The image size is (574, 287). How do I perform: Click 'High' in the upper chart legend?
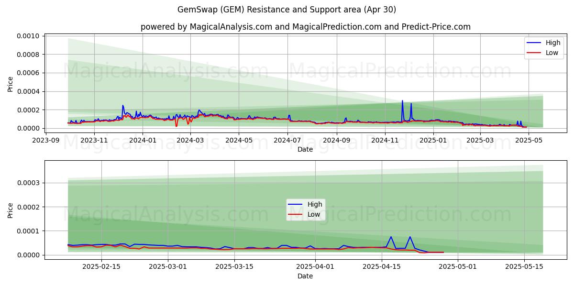(x=553, y=43)
